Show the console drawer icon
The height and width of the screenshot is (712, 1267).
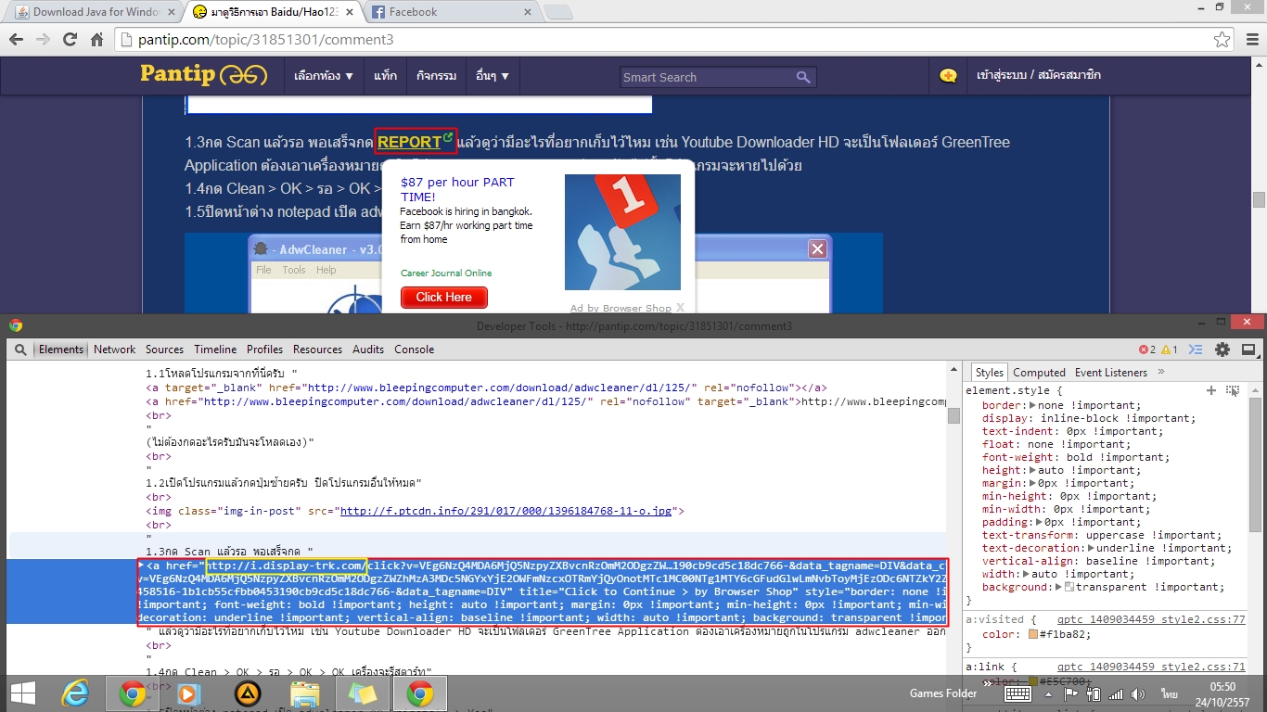click(x=1197, y=350)
